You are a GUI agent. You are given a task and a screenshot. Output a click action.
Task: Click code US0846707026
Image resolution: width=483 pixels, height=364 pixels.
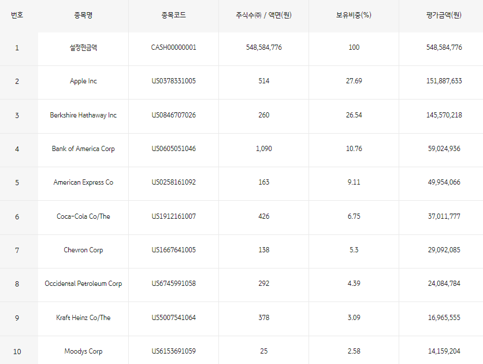(x=173, y=115)
